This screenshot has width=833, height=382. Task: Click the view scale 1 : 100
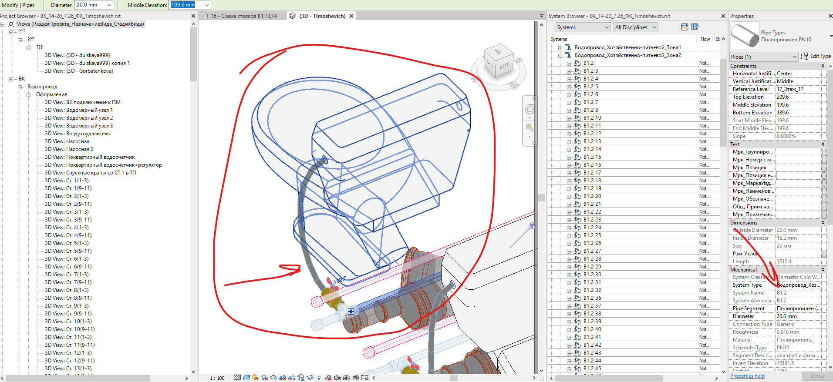(x=217, y=378)
